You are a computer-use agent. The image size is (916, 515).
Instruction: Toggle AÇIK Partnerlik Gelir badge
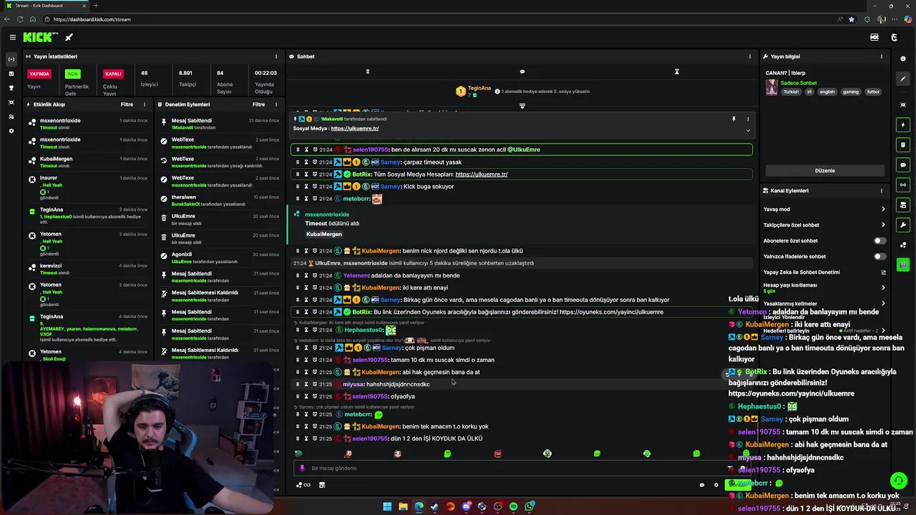pos(72,74)
